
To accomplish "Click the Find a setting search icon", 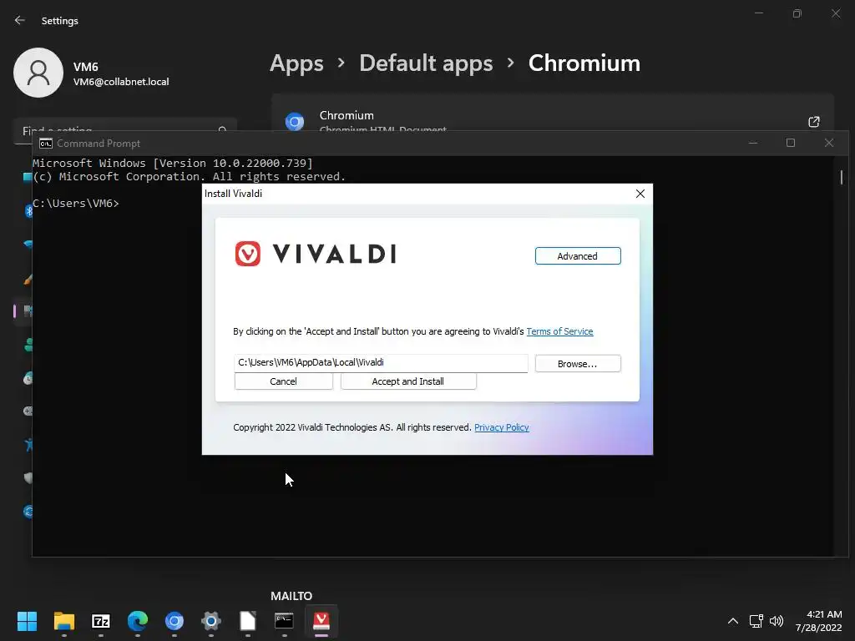I will (222, 129).
